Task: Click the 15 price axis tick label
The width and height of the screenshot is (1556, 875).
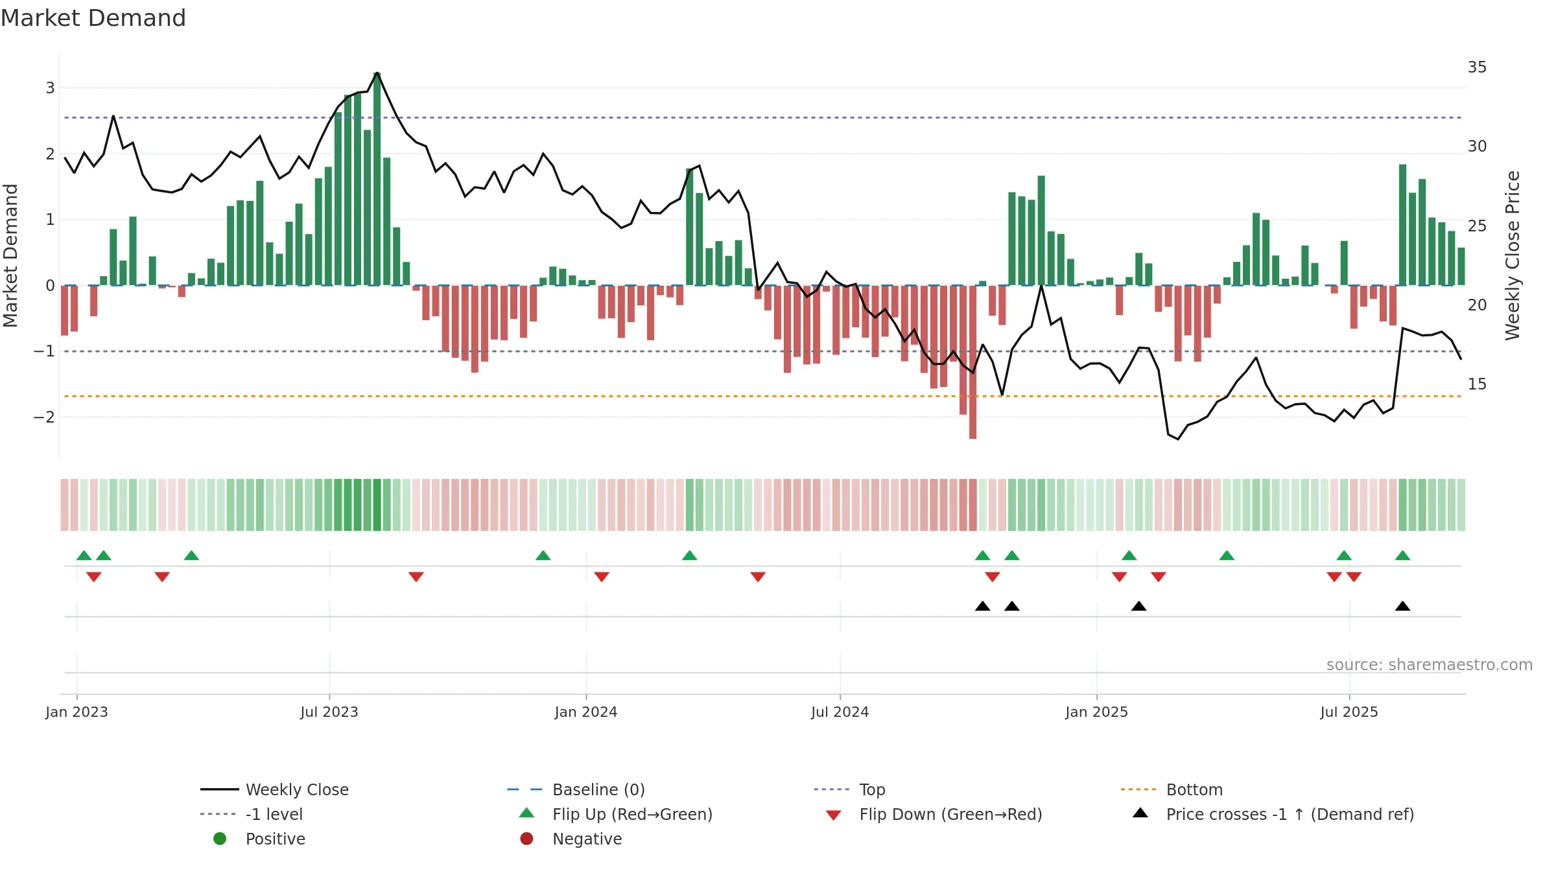Action: pyautogui.click(x=1477, y=384)
